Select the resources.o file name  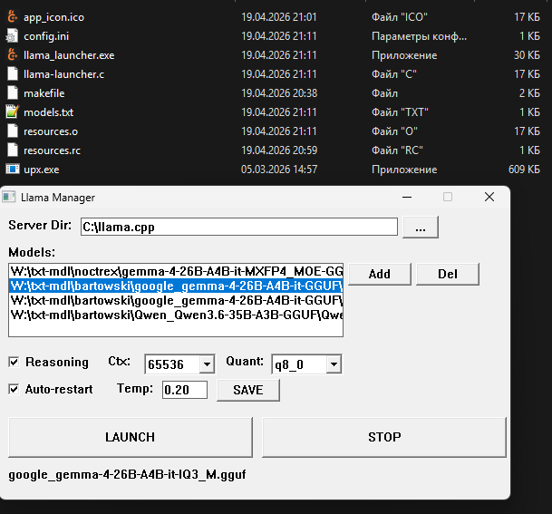coord(51,131)
